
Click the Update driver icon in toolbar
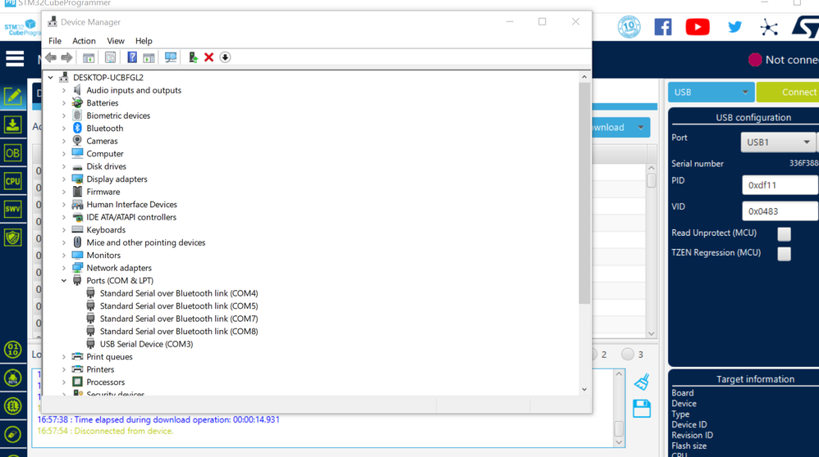[193, 57]
